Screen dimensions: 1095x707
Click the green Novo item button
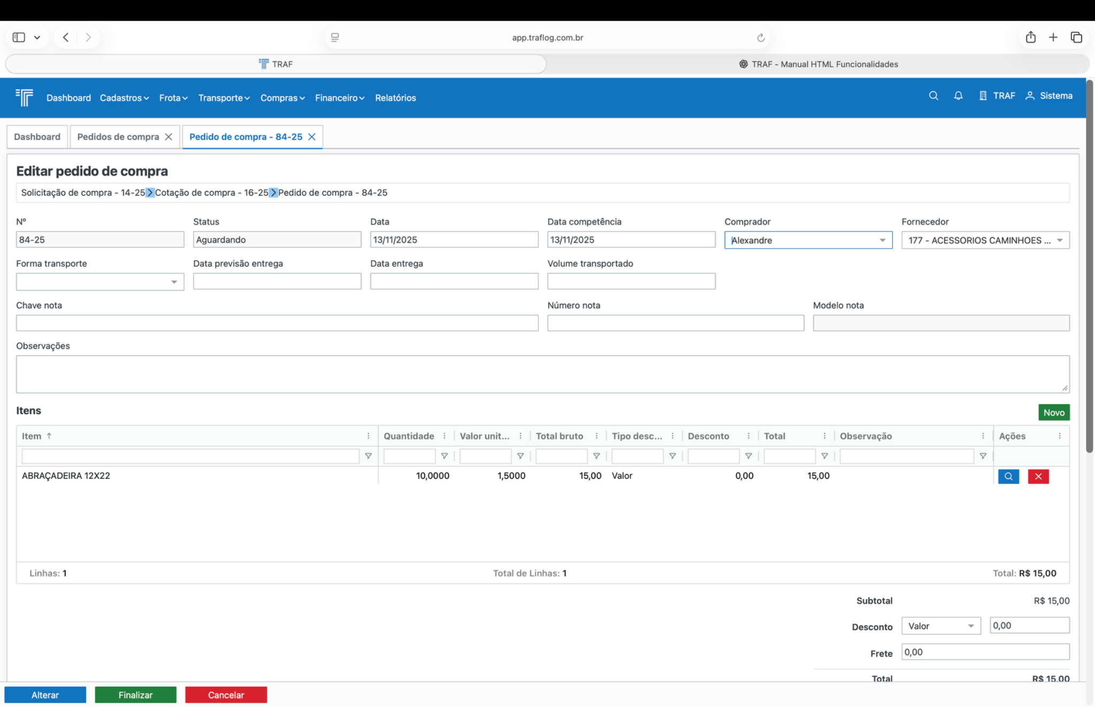pos(1053,413)
